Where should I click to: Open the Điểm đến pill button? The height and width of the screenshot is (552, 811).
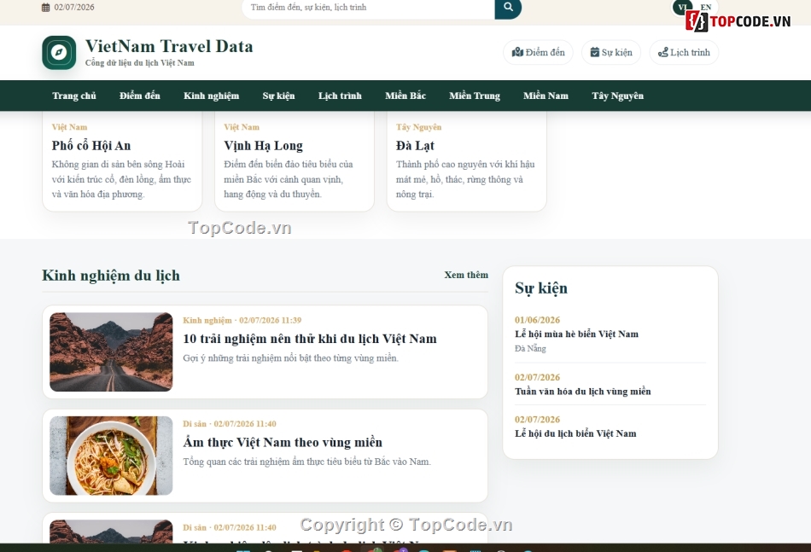click(x=538, y=52)
